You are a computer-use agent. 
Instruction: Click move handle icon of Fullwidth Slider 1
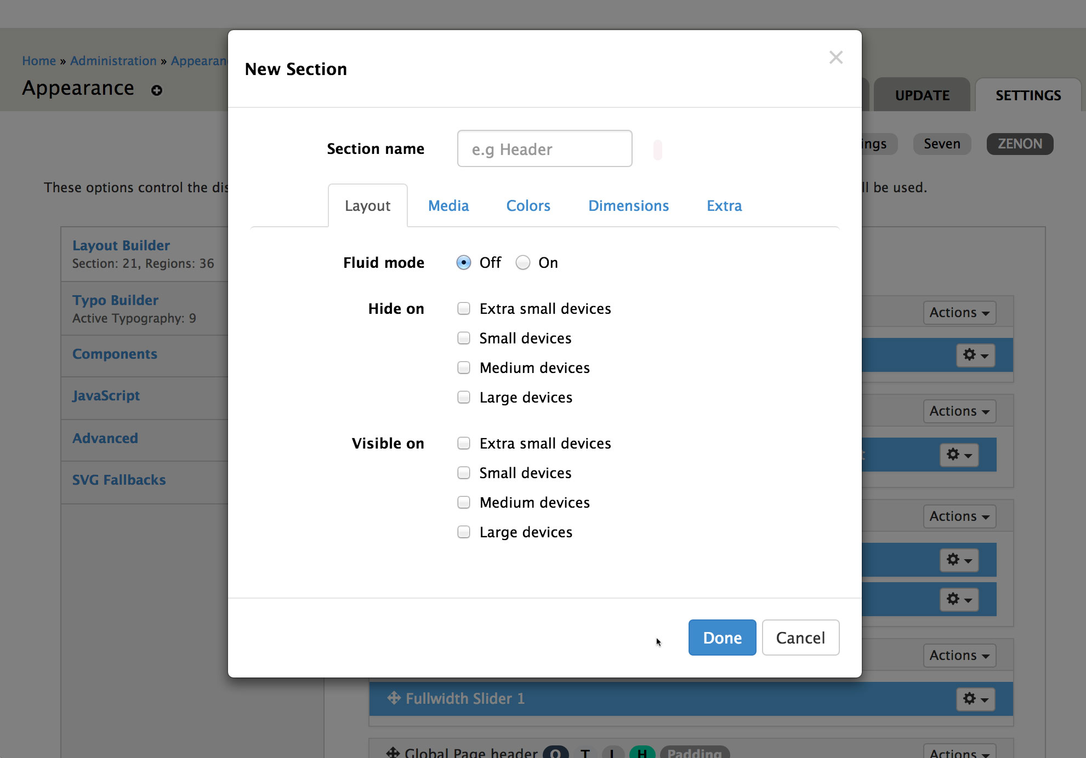[394, 698]
